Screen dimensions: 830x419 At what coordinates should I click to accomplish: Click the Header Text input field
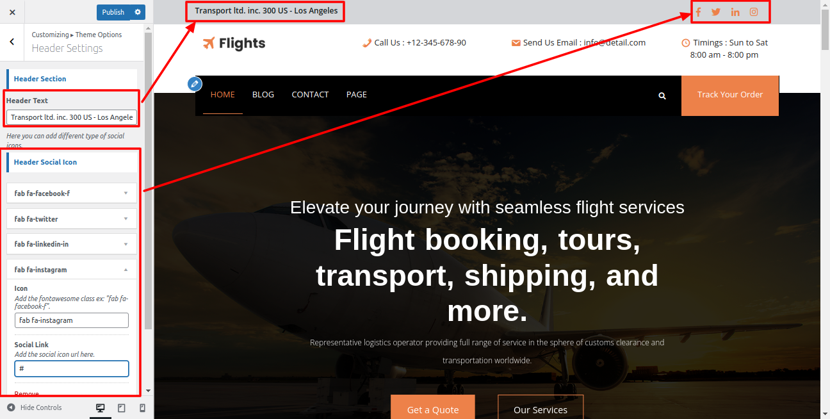[x=72, y=117]
